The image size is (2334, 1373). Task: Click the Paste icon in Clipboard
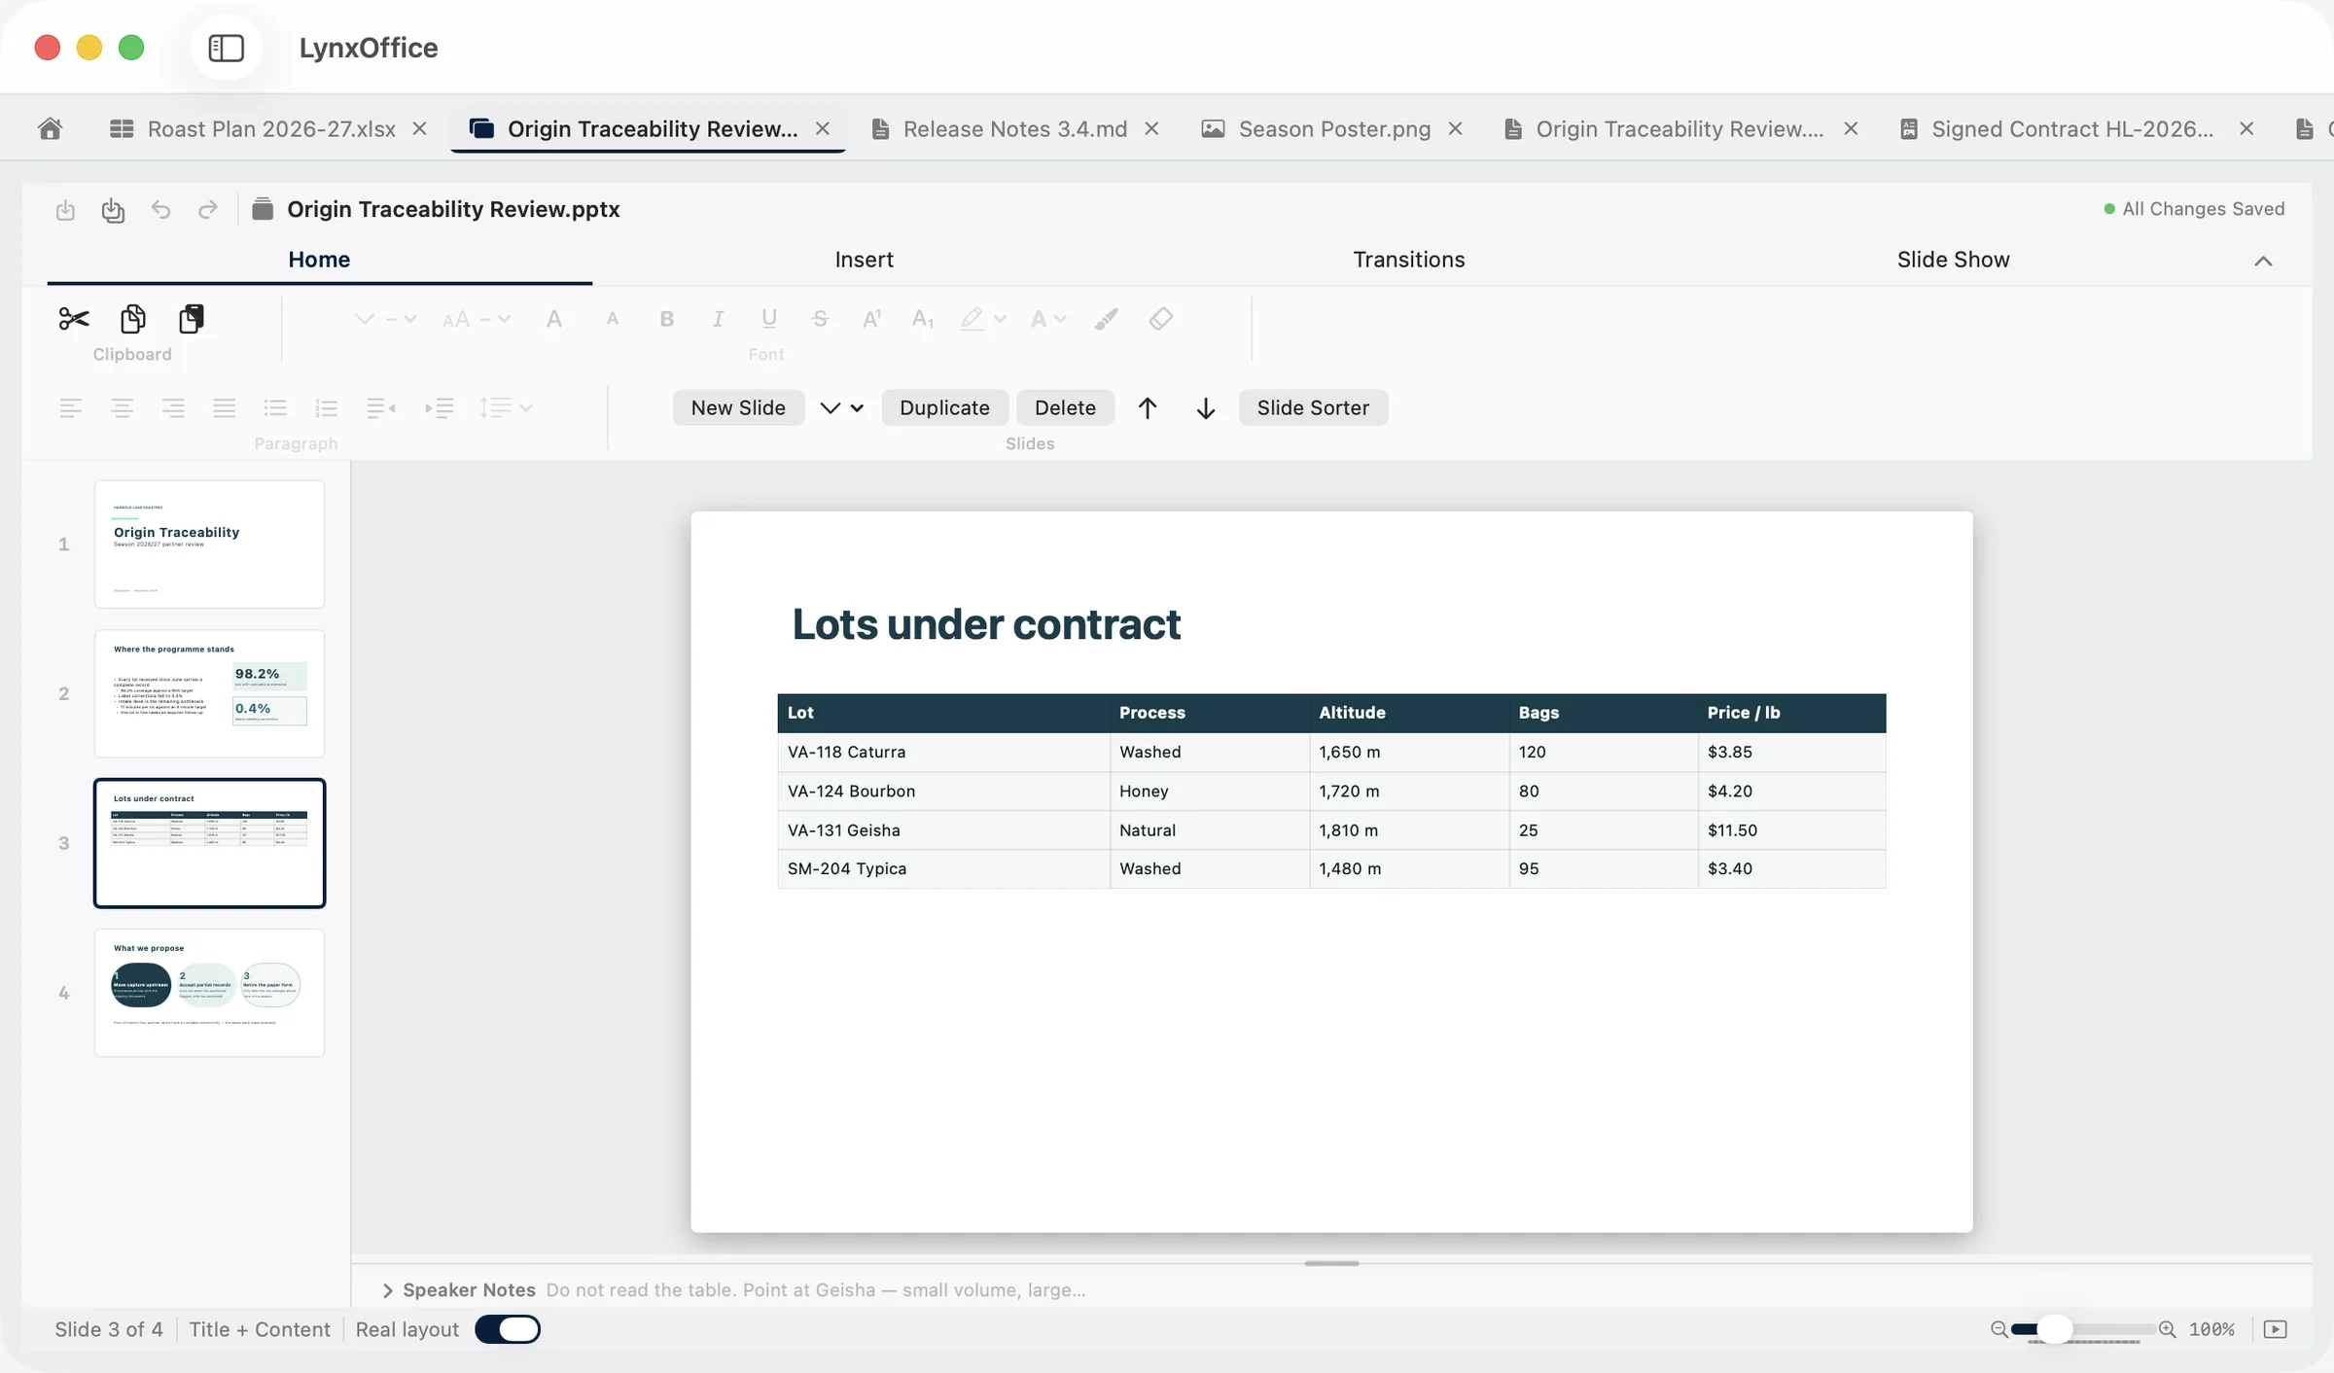(x=192, y=319)
